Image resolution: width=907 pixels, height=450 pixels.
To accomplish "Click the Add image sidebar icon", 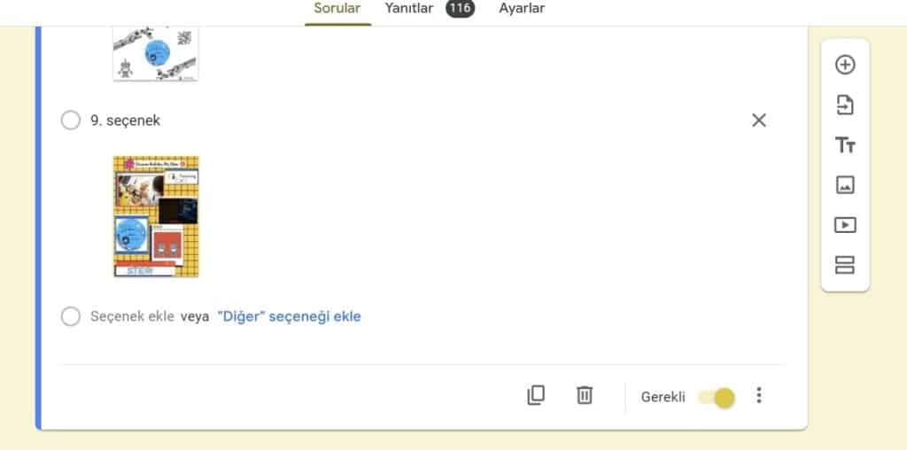I will 845,185.
